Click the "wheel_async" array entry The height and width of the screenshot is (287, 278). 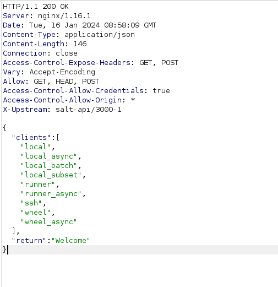click(x=48, y=222)
